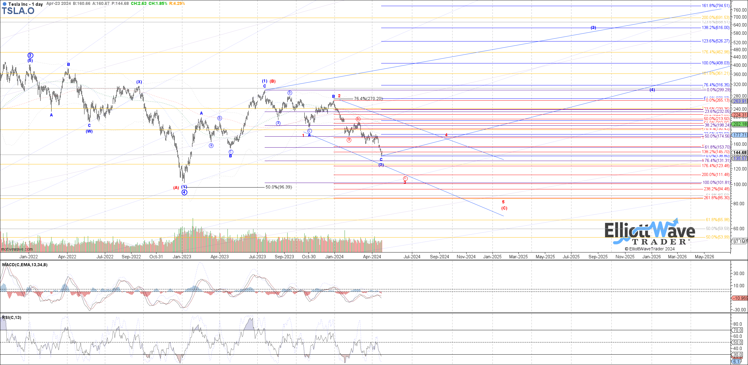Select the red (A) wave label

[176, 188]
